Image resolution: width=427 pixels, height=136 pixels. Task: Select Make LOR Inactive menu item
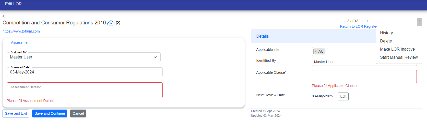coord(397,49)
